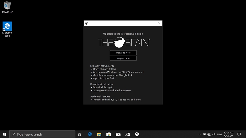Click 'Import into your Brain' bullet
This screenshot has width=246, height=138.
(104, 78)
